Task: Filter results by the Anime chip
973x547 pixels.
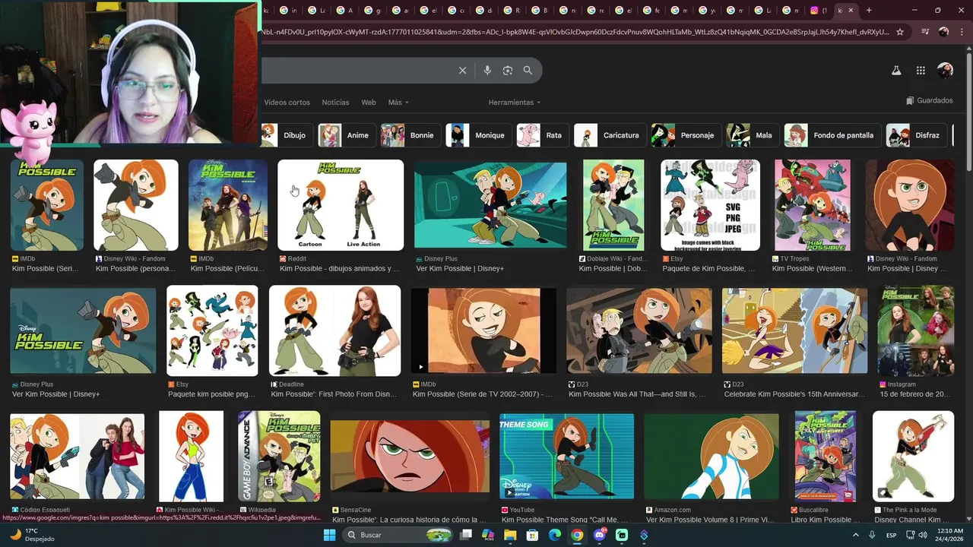Action: point(346,135)
